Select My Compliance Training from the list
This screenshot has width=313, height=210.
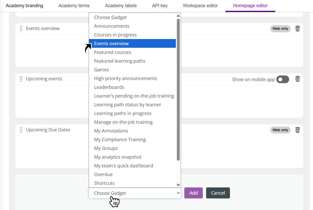click(120, 139)
